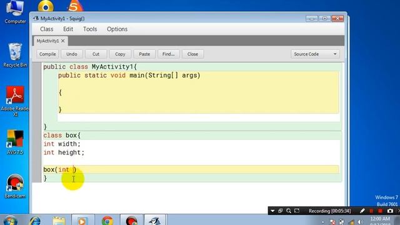This screenshot has width=400, height=225.
Task: Click the BlueJ icon in the window title bar
Action: click(x=36, y=18)
